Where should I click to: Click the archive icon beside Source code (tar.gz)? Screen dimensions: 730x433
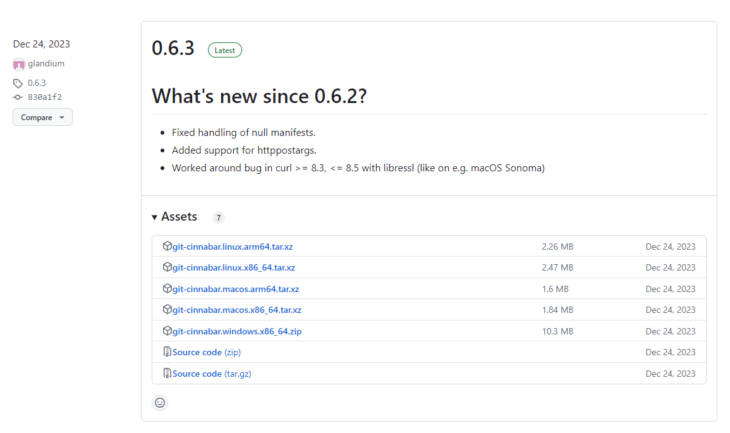point(167,373)
